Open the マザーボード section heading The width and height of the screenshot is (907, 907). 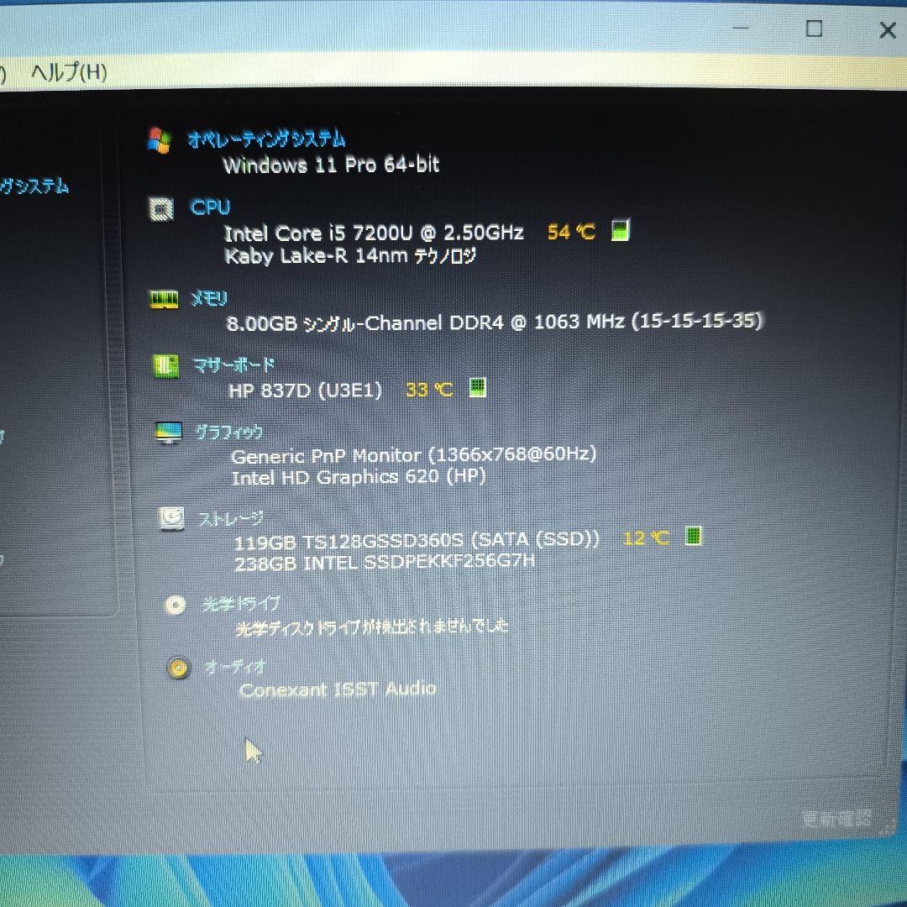[233, 365]
